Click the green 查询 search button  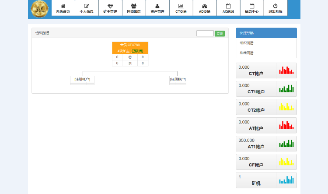tap(220, 34)
